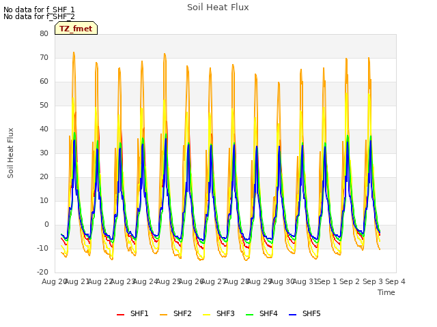Click the yellow SHF3 legend color marker

tap(206, 315)
